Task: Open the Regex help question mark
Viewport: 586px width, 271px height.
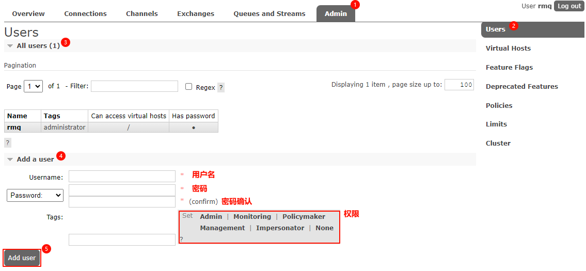Action: (x=221, y=88)
